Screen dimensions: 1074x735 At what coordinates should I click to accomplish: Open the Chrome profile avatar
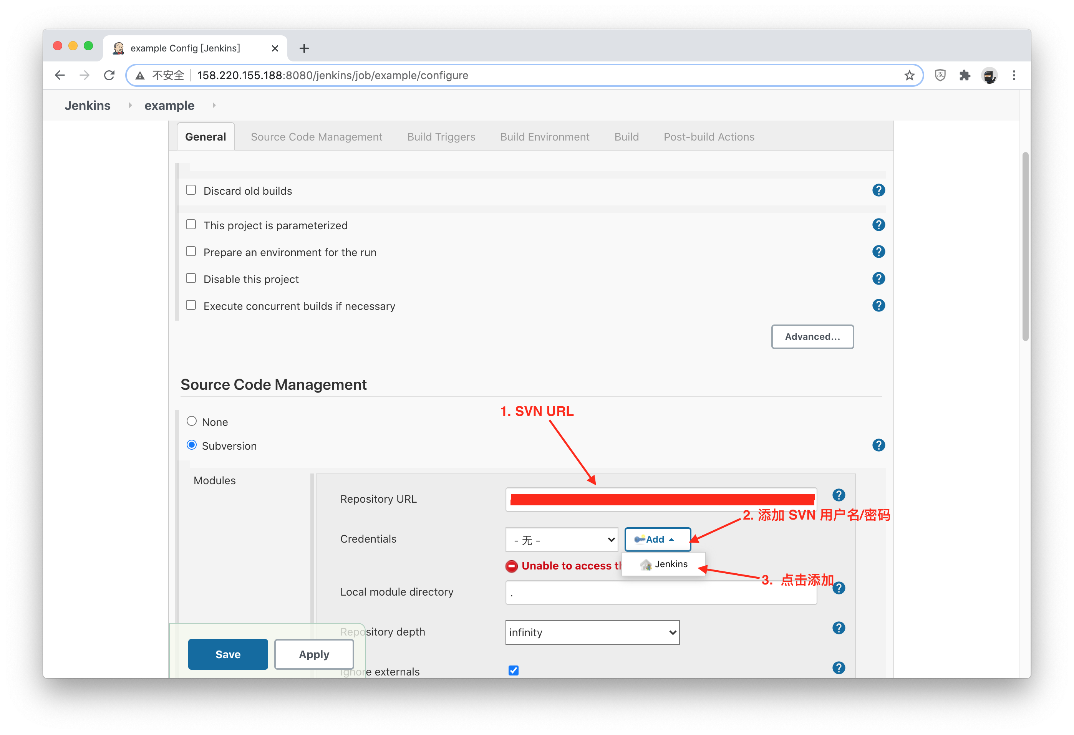click(989, 75)
